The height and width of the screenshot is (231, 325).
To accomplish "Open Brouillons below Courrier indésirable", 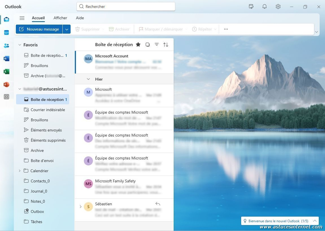I will (x=43, y=120).
